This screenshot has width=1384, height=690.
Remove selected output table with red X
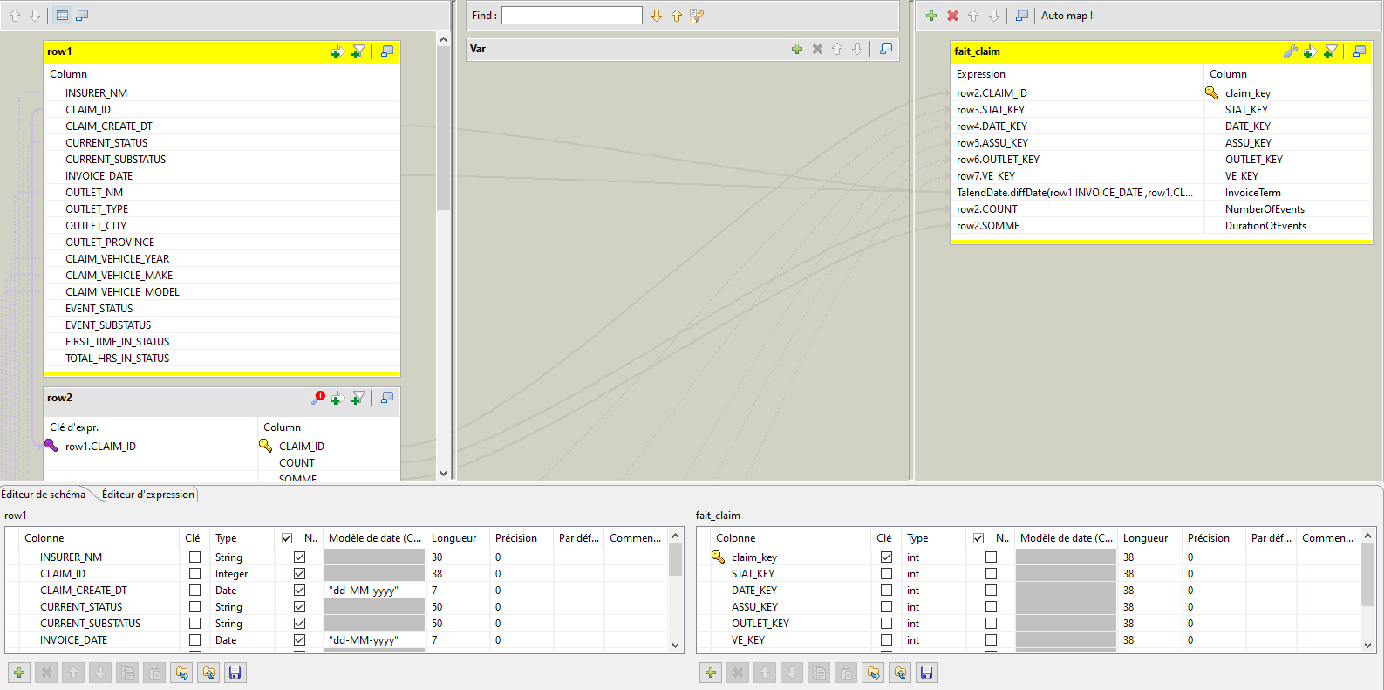[952, 16]
